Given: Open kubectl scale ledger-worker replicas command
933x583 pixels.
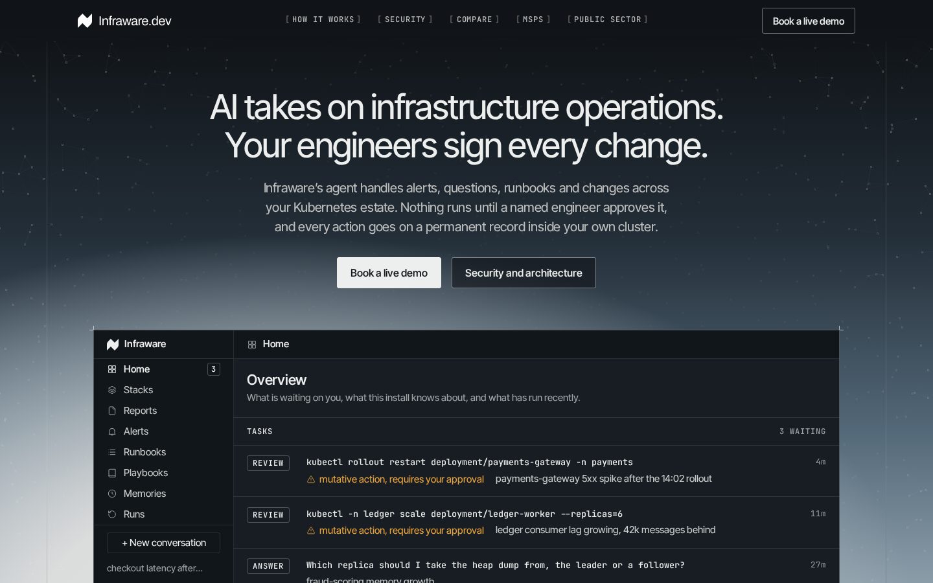Looking at the screenshot, I should pos(465,514).
